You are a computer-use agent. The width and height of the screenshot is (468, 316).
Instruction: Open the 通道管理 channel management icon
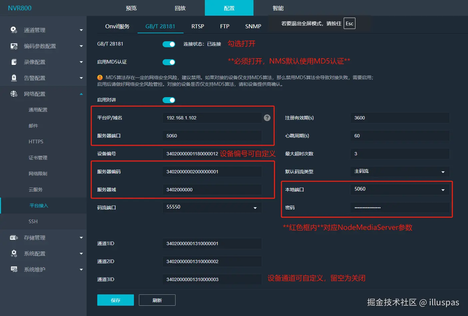(13, 30)
